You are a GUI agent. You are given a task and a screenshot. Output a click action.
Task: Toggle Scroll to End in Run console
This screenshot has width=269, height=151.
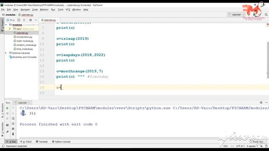click(x=13, y=124)
